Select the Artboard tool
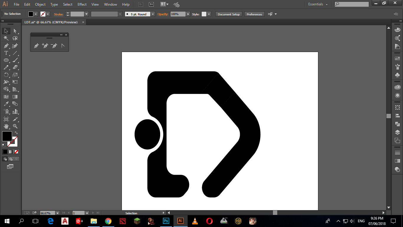This screenshot has width=403, height=227. point(6,119)
